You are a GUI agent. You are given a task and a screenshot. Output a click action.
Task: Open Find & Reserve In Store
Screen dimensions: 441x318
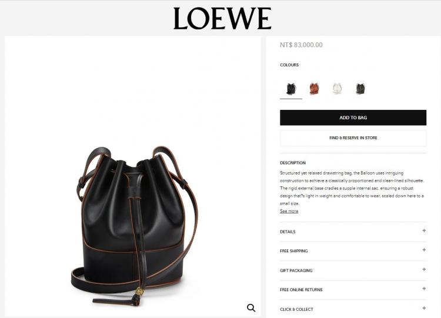pos(353,138)
